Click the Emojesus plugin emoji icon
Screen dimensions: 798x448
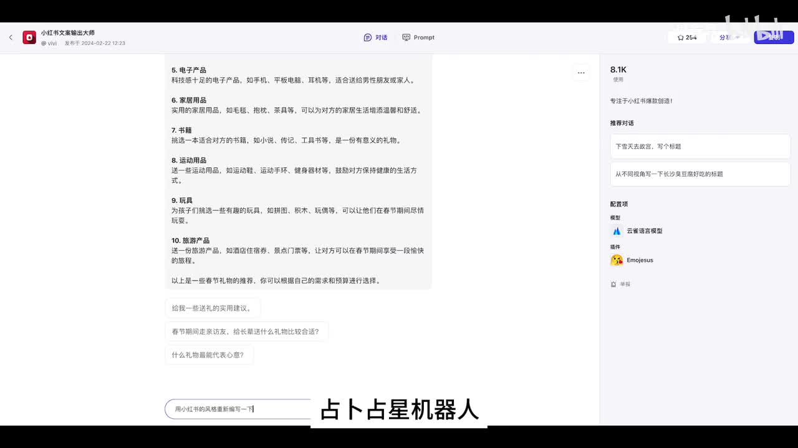[x=617, y=260]
